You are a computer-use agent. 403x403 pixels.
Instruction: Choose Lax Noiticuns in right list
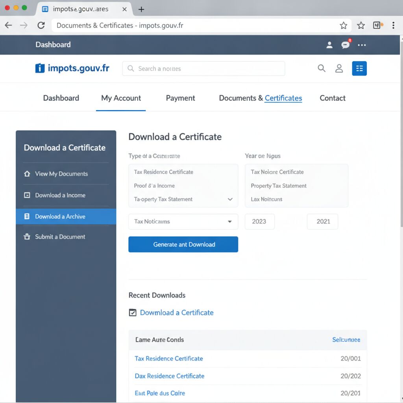coord(266,199)
